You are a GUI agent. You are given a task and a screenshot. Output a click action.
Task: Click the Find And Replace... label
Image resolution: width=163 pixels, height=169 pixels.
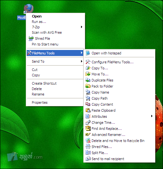pyautogui.click(x=107, y=129)
